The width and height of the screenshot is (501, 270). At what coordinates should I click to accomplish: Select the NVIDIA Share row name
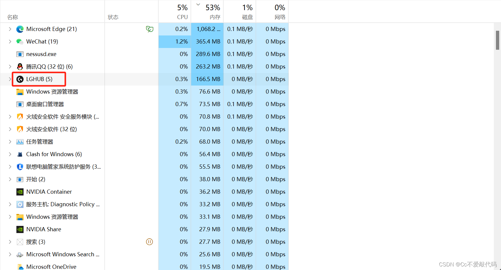44,229
